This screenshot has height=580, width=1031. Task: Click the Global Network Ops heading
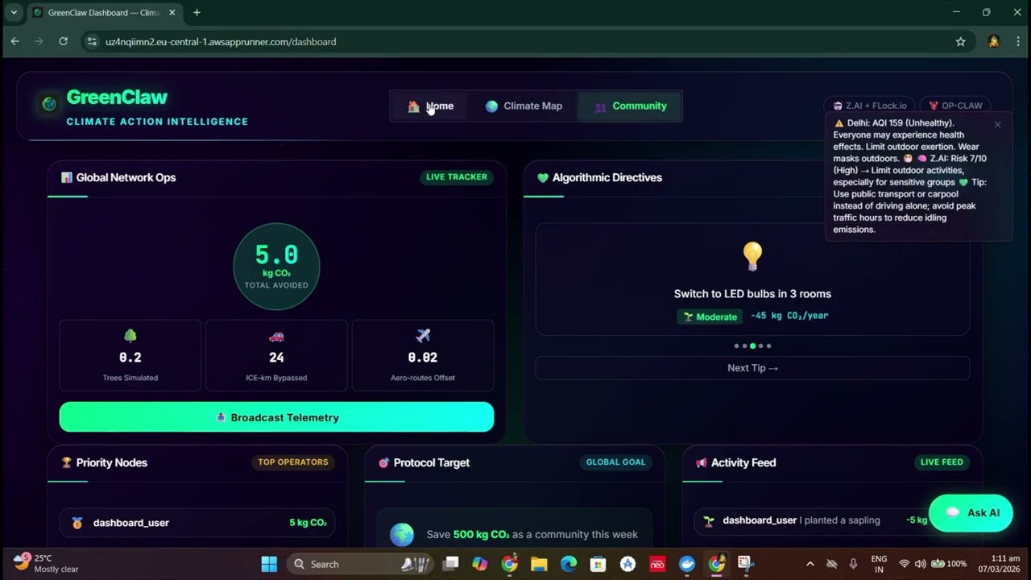coord(126,177)
